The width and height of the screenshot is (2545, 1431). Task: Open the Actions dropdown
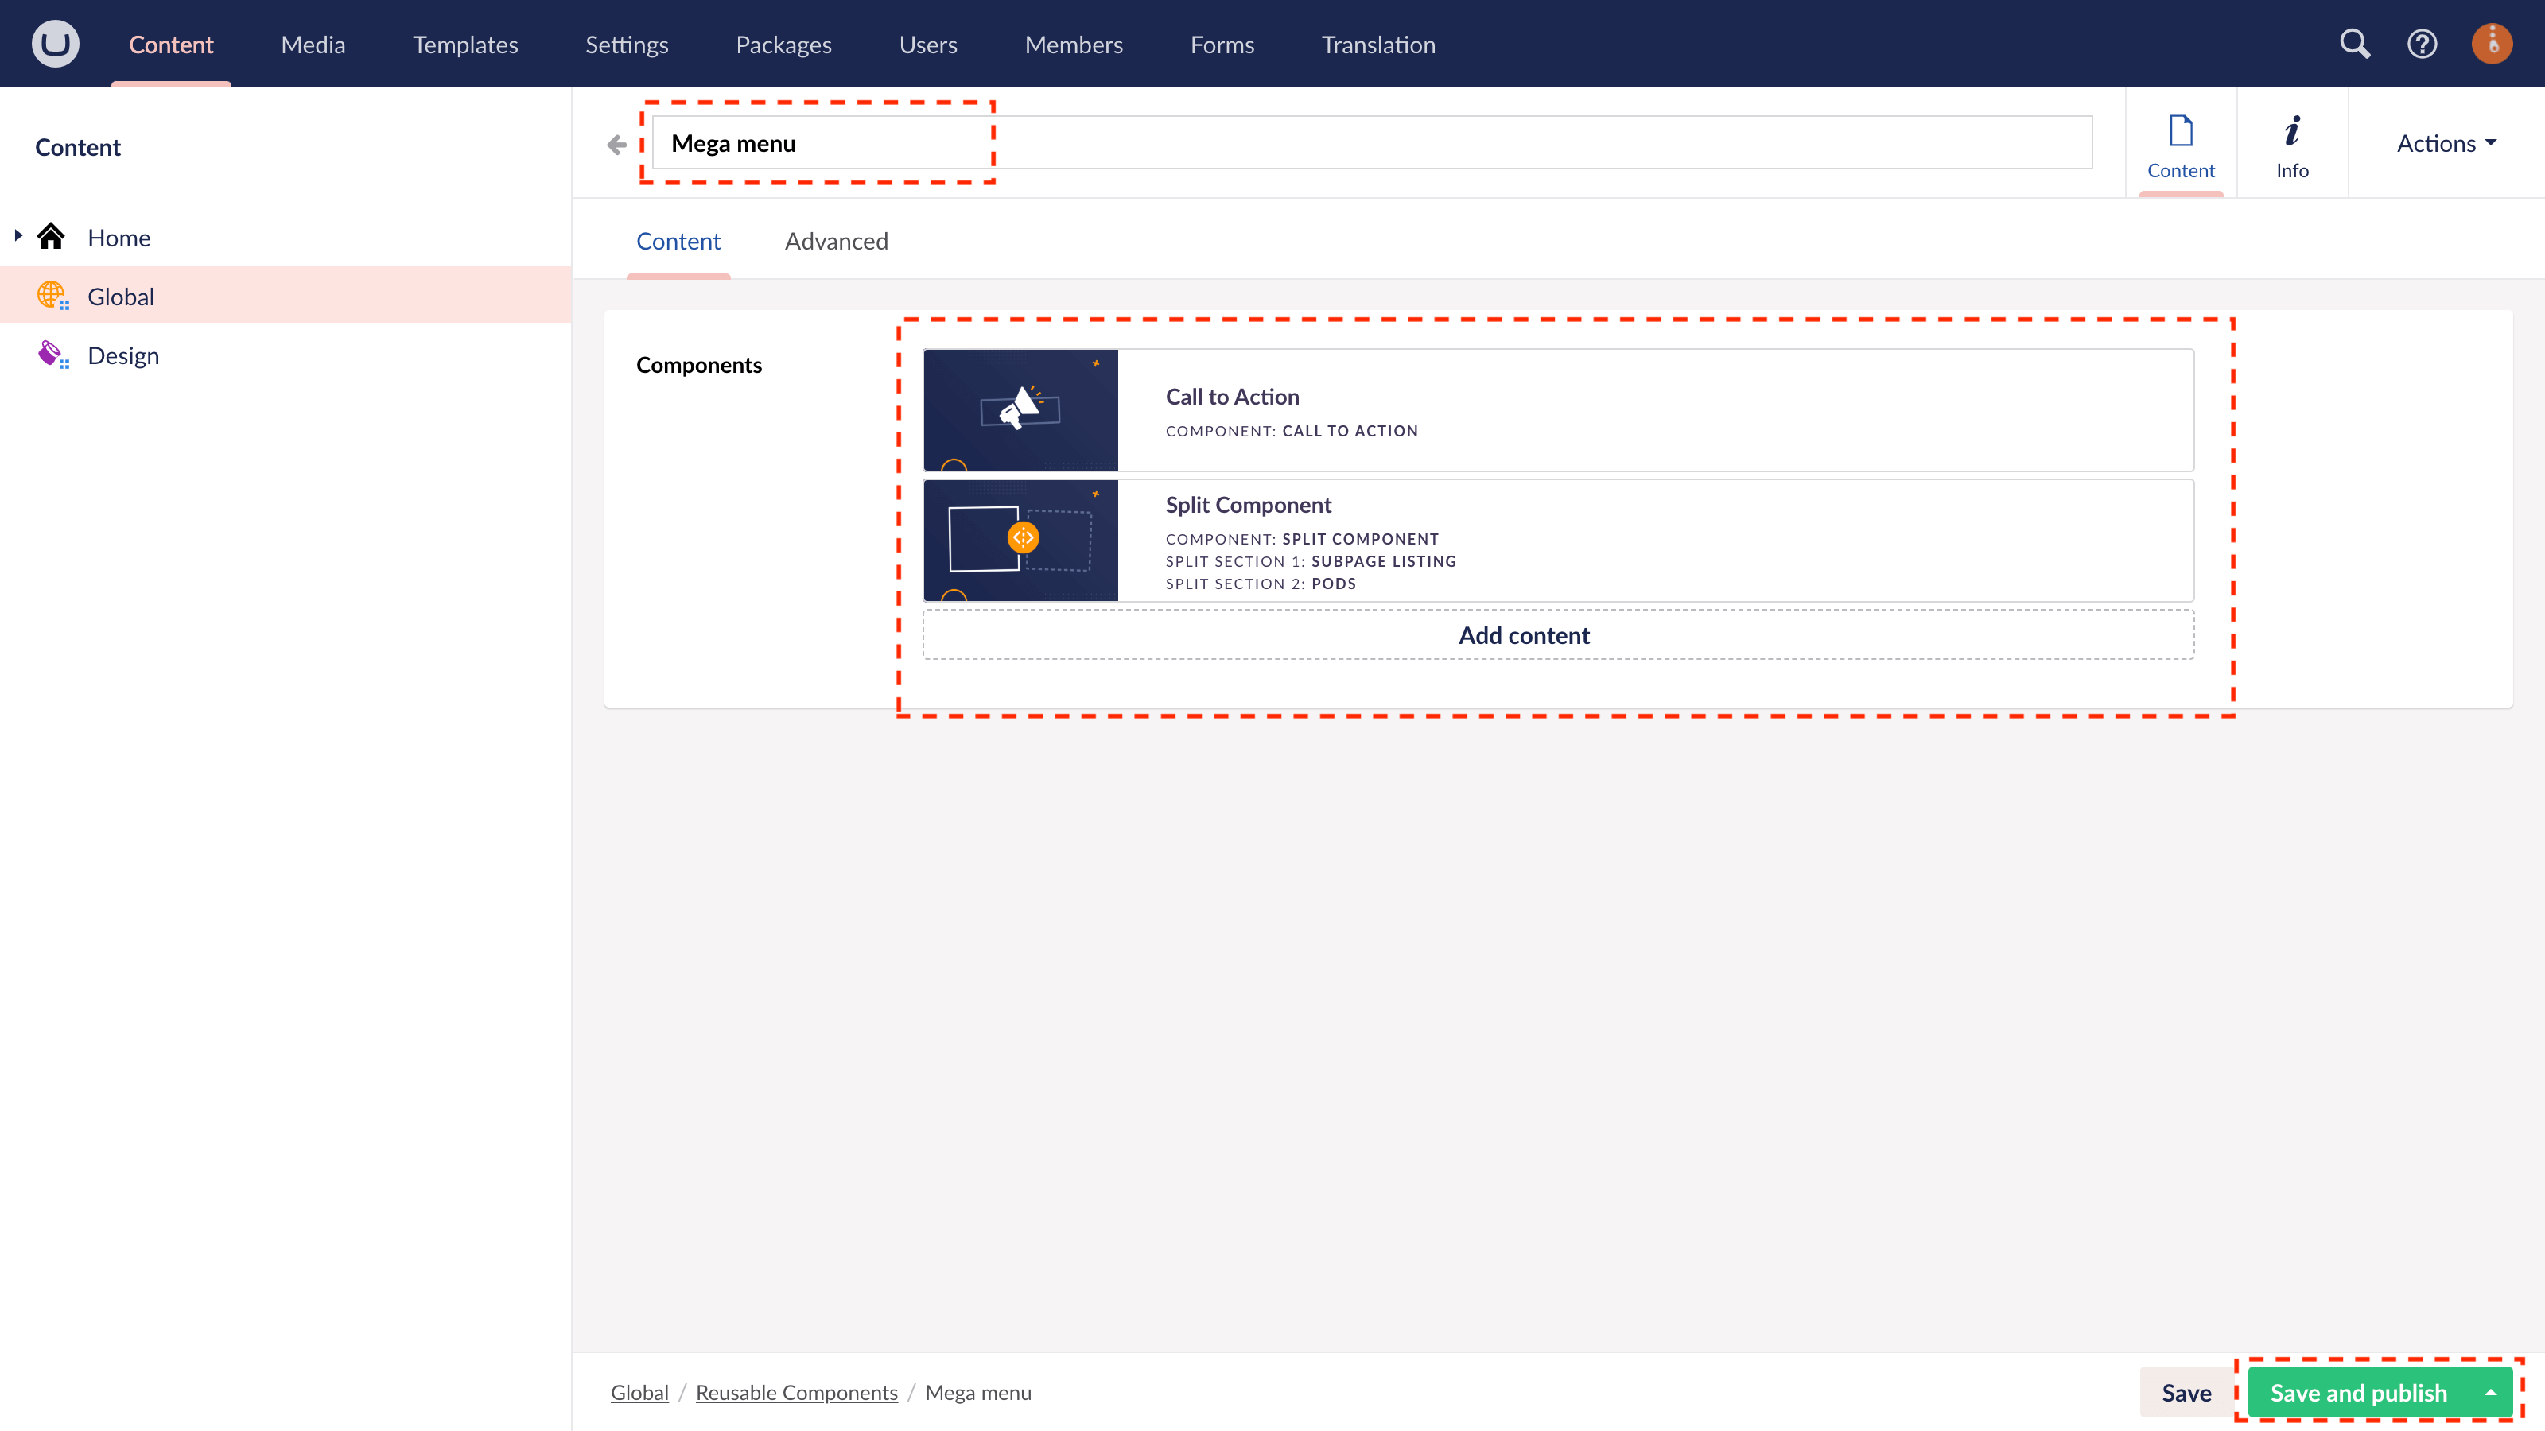(x=2444, y=143)
